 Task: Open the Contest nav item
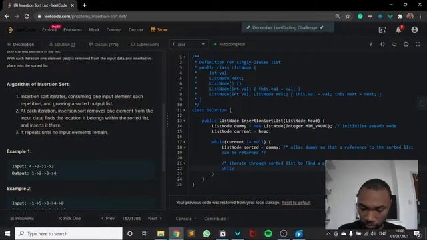(114, 29)
